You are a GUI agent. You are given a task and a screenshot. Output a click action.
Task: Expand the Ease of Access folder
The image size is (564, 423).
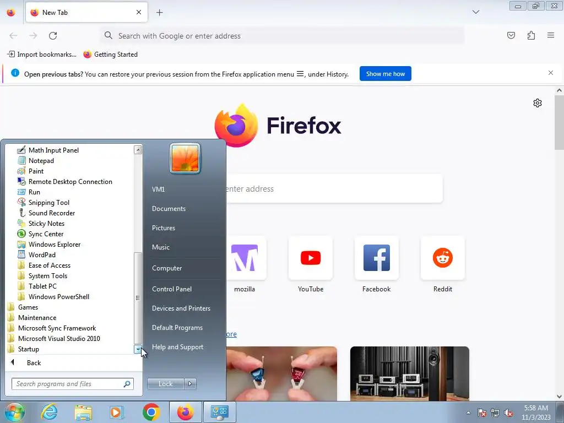point(49,265)
